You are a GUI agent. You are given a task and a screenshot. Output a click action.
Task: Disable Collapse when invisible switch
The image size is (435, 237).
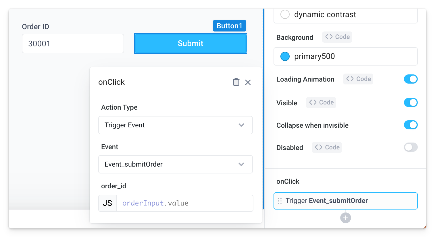[411, 125]
